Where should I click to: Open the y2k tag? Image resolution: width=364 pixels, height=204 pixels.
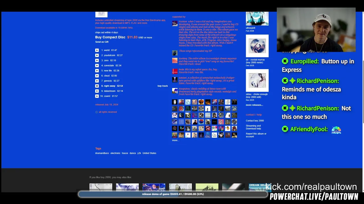(x=139, y=153)
